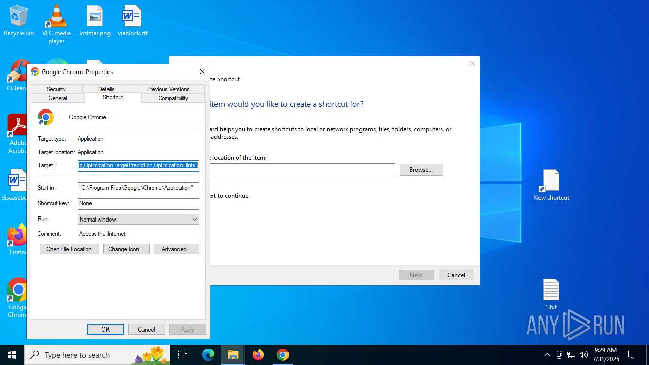
Task: Click the Target input field
Action: pos(138,165)
